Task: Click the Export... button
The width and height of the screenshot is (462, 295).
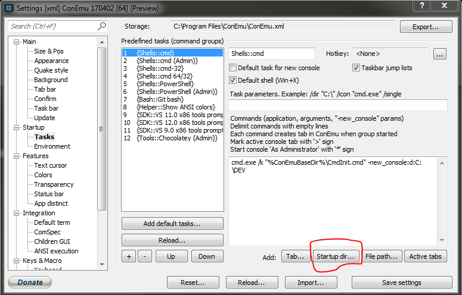Action: click(x=426, y=27)
